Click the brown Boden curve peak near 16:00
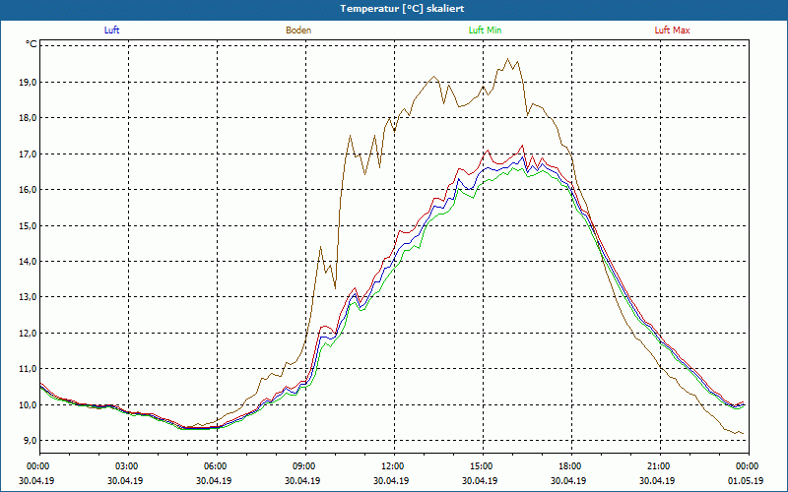 pyautogui.click(x=507, y=59)
